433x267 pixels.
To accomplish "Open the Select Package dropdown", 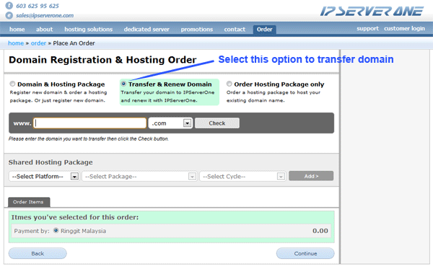I will [139, 176].
